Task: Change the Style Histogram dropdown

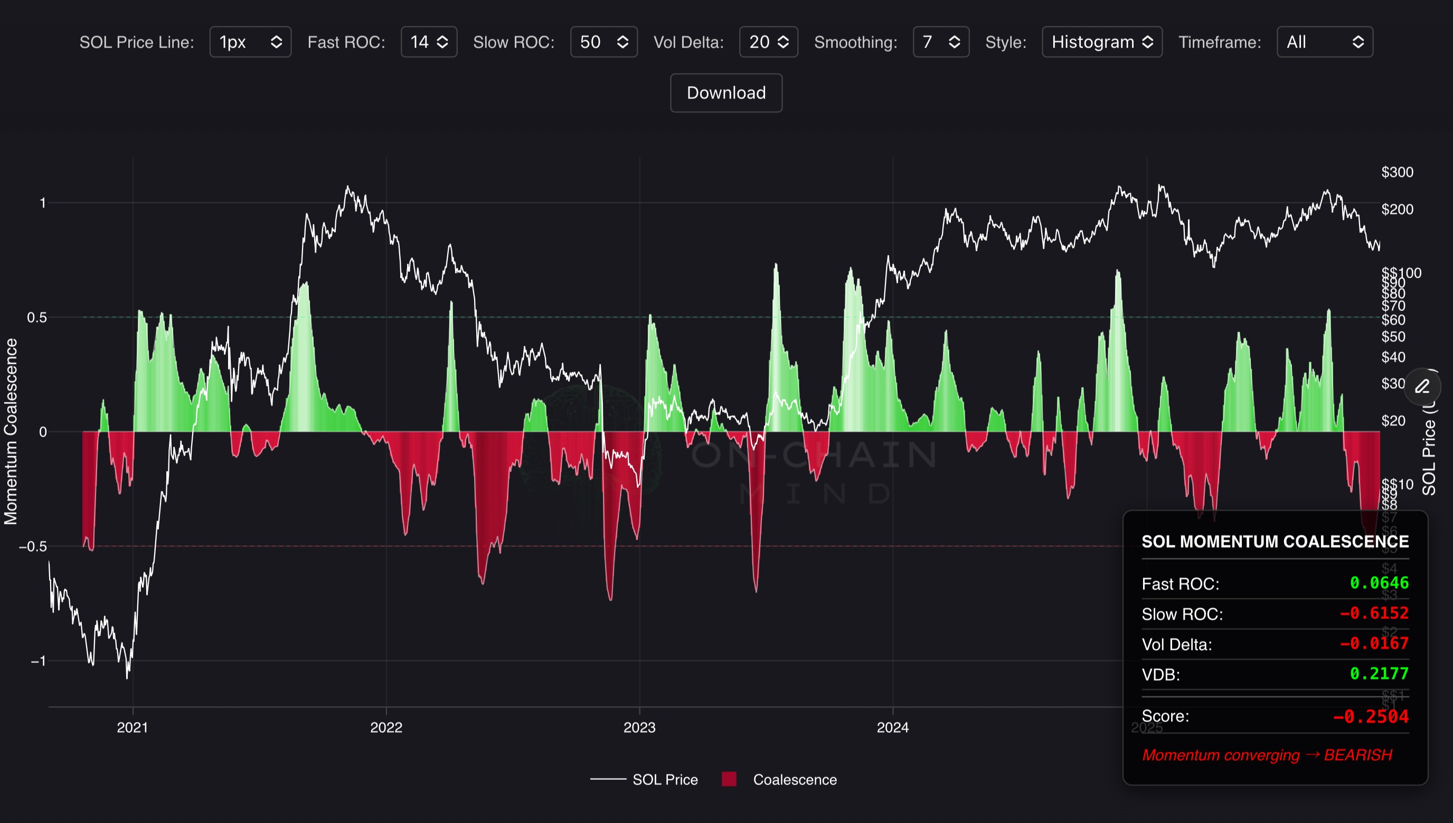Action: 1101,42
